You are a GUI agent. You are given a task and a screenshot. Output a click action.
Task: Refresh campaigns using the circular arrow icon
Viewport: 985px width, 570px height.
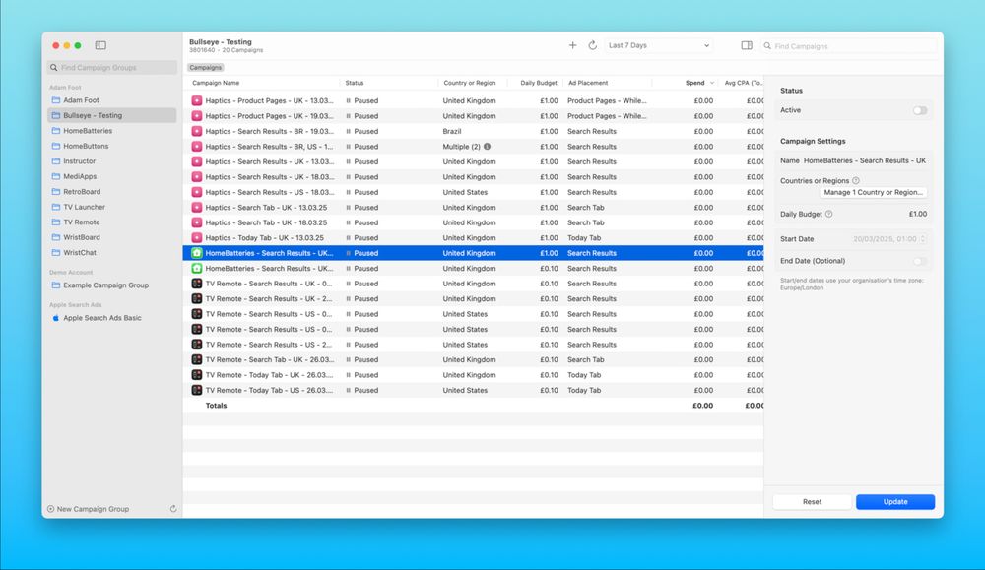(592, 45)
